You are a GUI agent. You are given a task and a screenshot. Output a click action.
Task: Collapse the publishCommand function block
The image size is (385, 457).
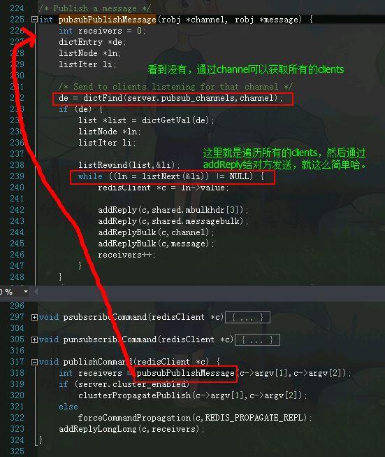point(34,362)
